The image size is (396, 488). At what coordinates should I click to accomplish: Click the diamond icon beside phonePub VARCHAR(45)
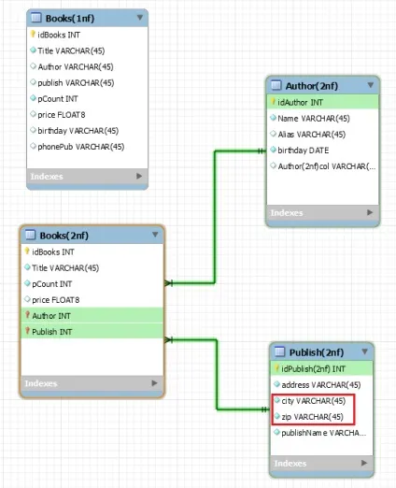click(33, 146)
